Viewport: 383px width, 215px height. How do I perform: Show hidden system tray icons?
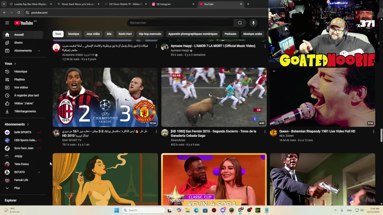coord(335,210)
